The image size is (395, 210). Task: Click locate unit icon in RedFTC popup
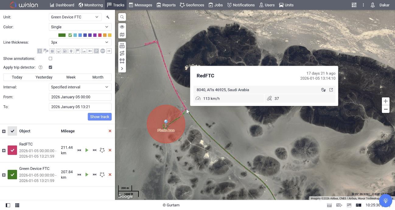coord(323,90)
